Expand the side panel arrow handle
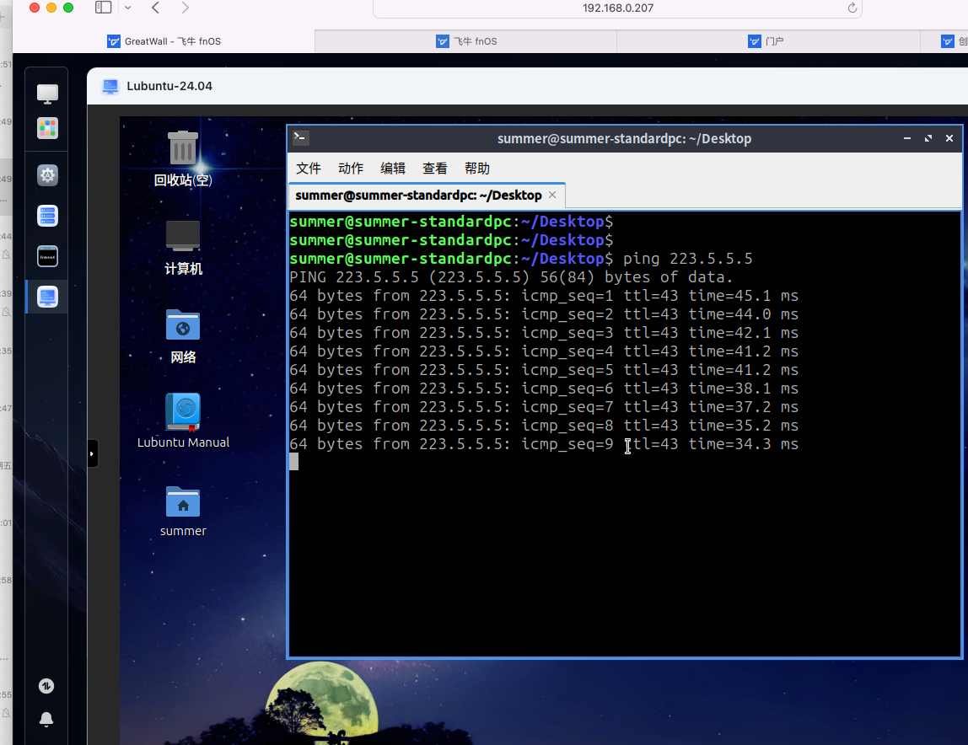Viewport: 968px width, 745px height. click(93, 453)
